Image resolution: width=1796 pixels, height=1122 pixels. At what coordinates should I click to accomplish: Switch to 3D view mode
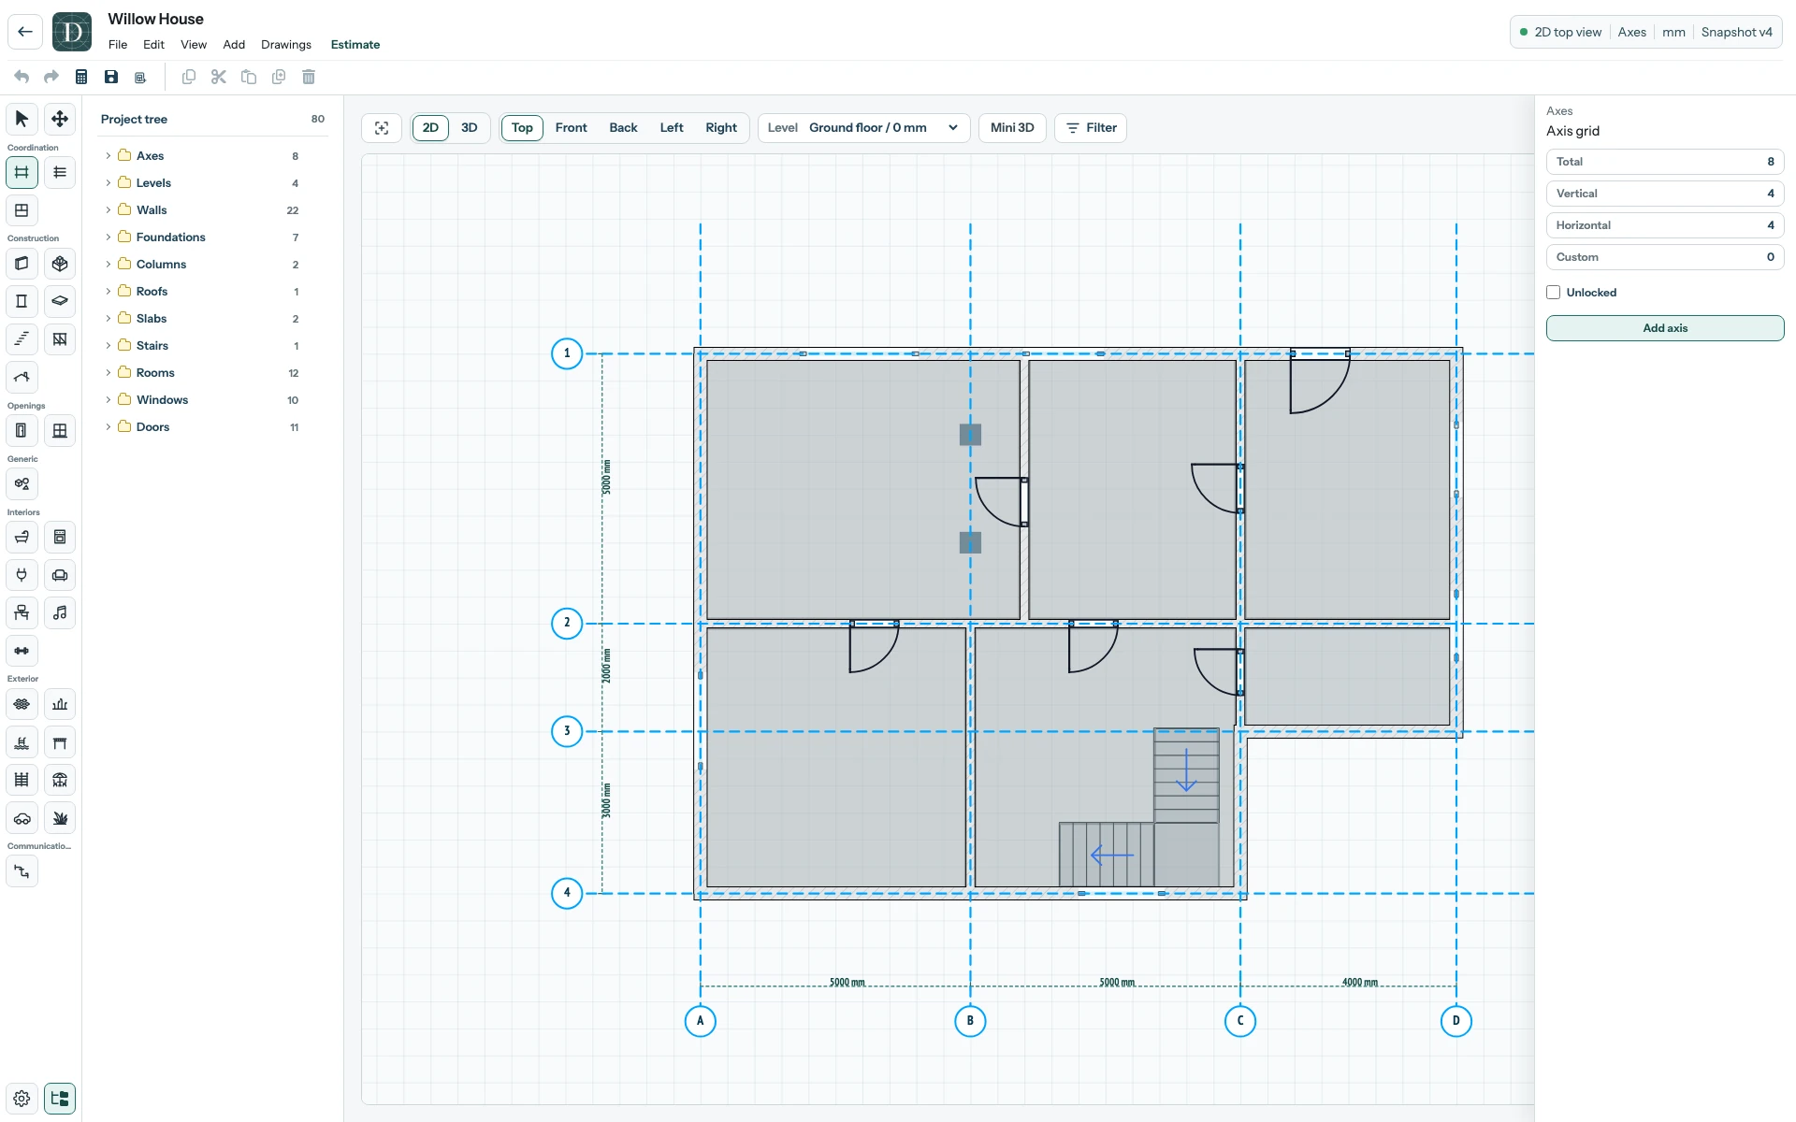(x=470, y=128)
